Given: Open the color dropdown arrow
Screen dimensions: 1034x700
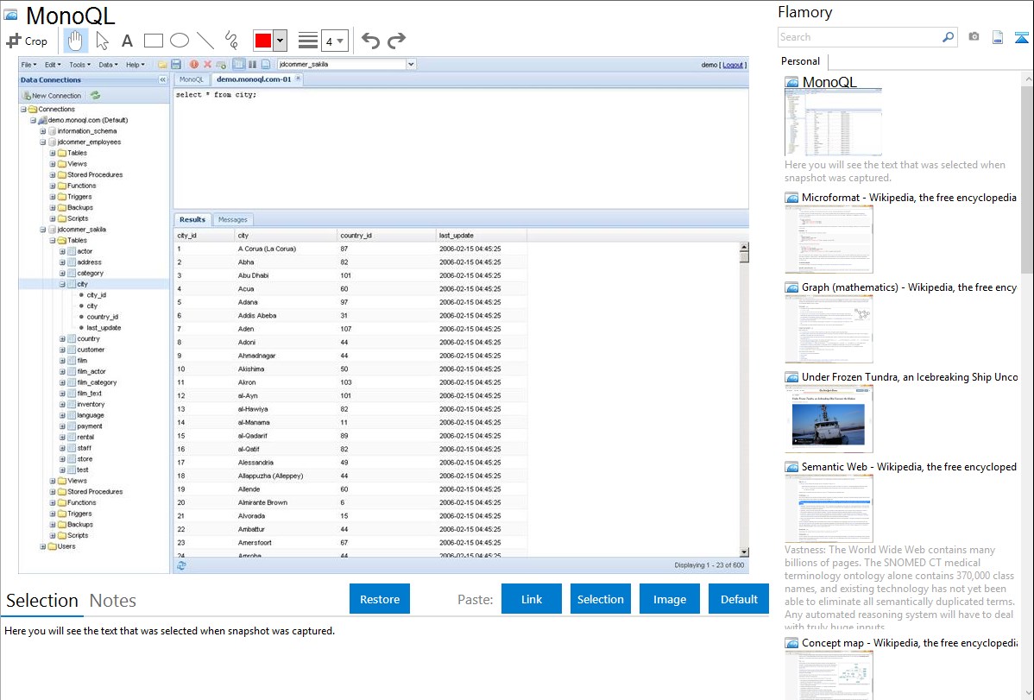Looking at the screenshot, I should (x=280, y=41).
